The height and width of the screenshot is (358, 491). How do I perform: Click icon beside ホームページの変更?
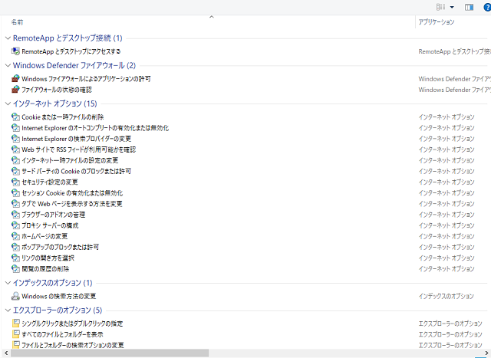click(15, 236)
